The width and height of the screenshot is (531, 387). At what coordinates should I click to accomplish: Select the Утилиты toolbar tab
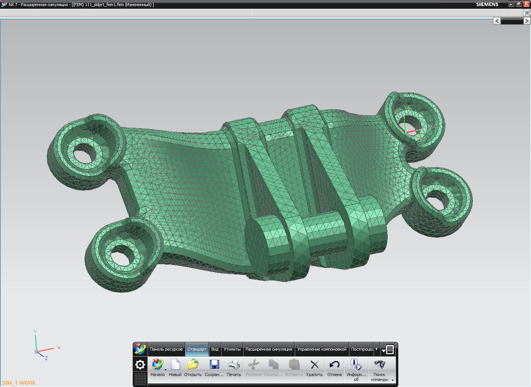(x=232, y=349)
